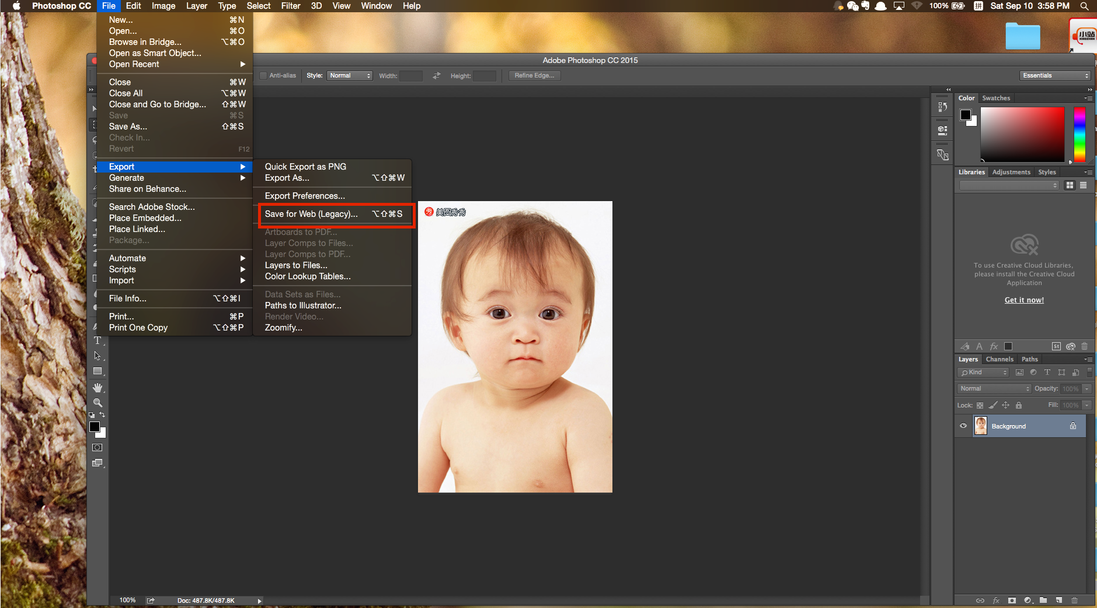Click Libraries cloud sync status icon
The height and width of the screenshot is (608, 1097).
point(1071,346)
